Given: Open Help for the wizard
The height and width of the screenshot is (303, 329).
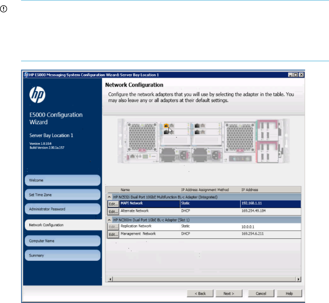Looking at the screenshot, I should tap(289, 294).
